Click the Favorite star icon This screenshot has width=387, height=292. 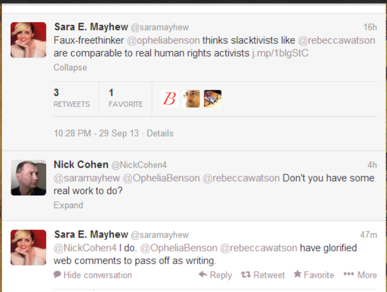pyautogui.click(x=298, y=274)
